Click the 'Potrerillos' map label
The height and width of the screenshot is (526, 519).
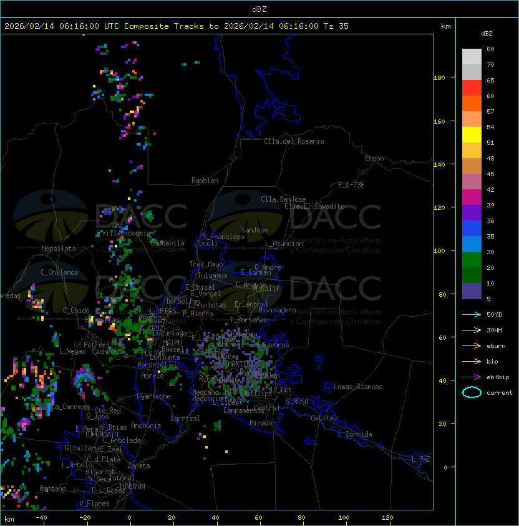click(104, 345)
